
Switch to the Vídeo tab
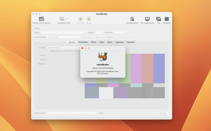102,42
